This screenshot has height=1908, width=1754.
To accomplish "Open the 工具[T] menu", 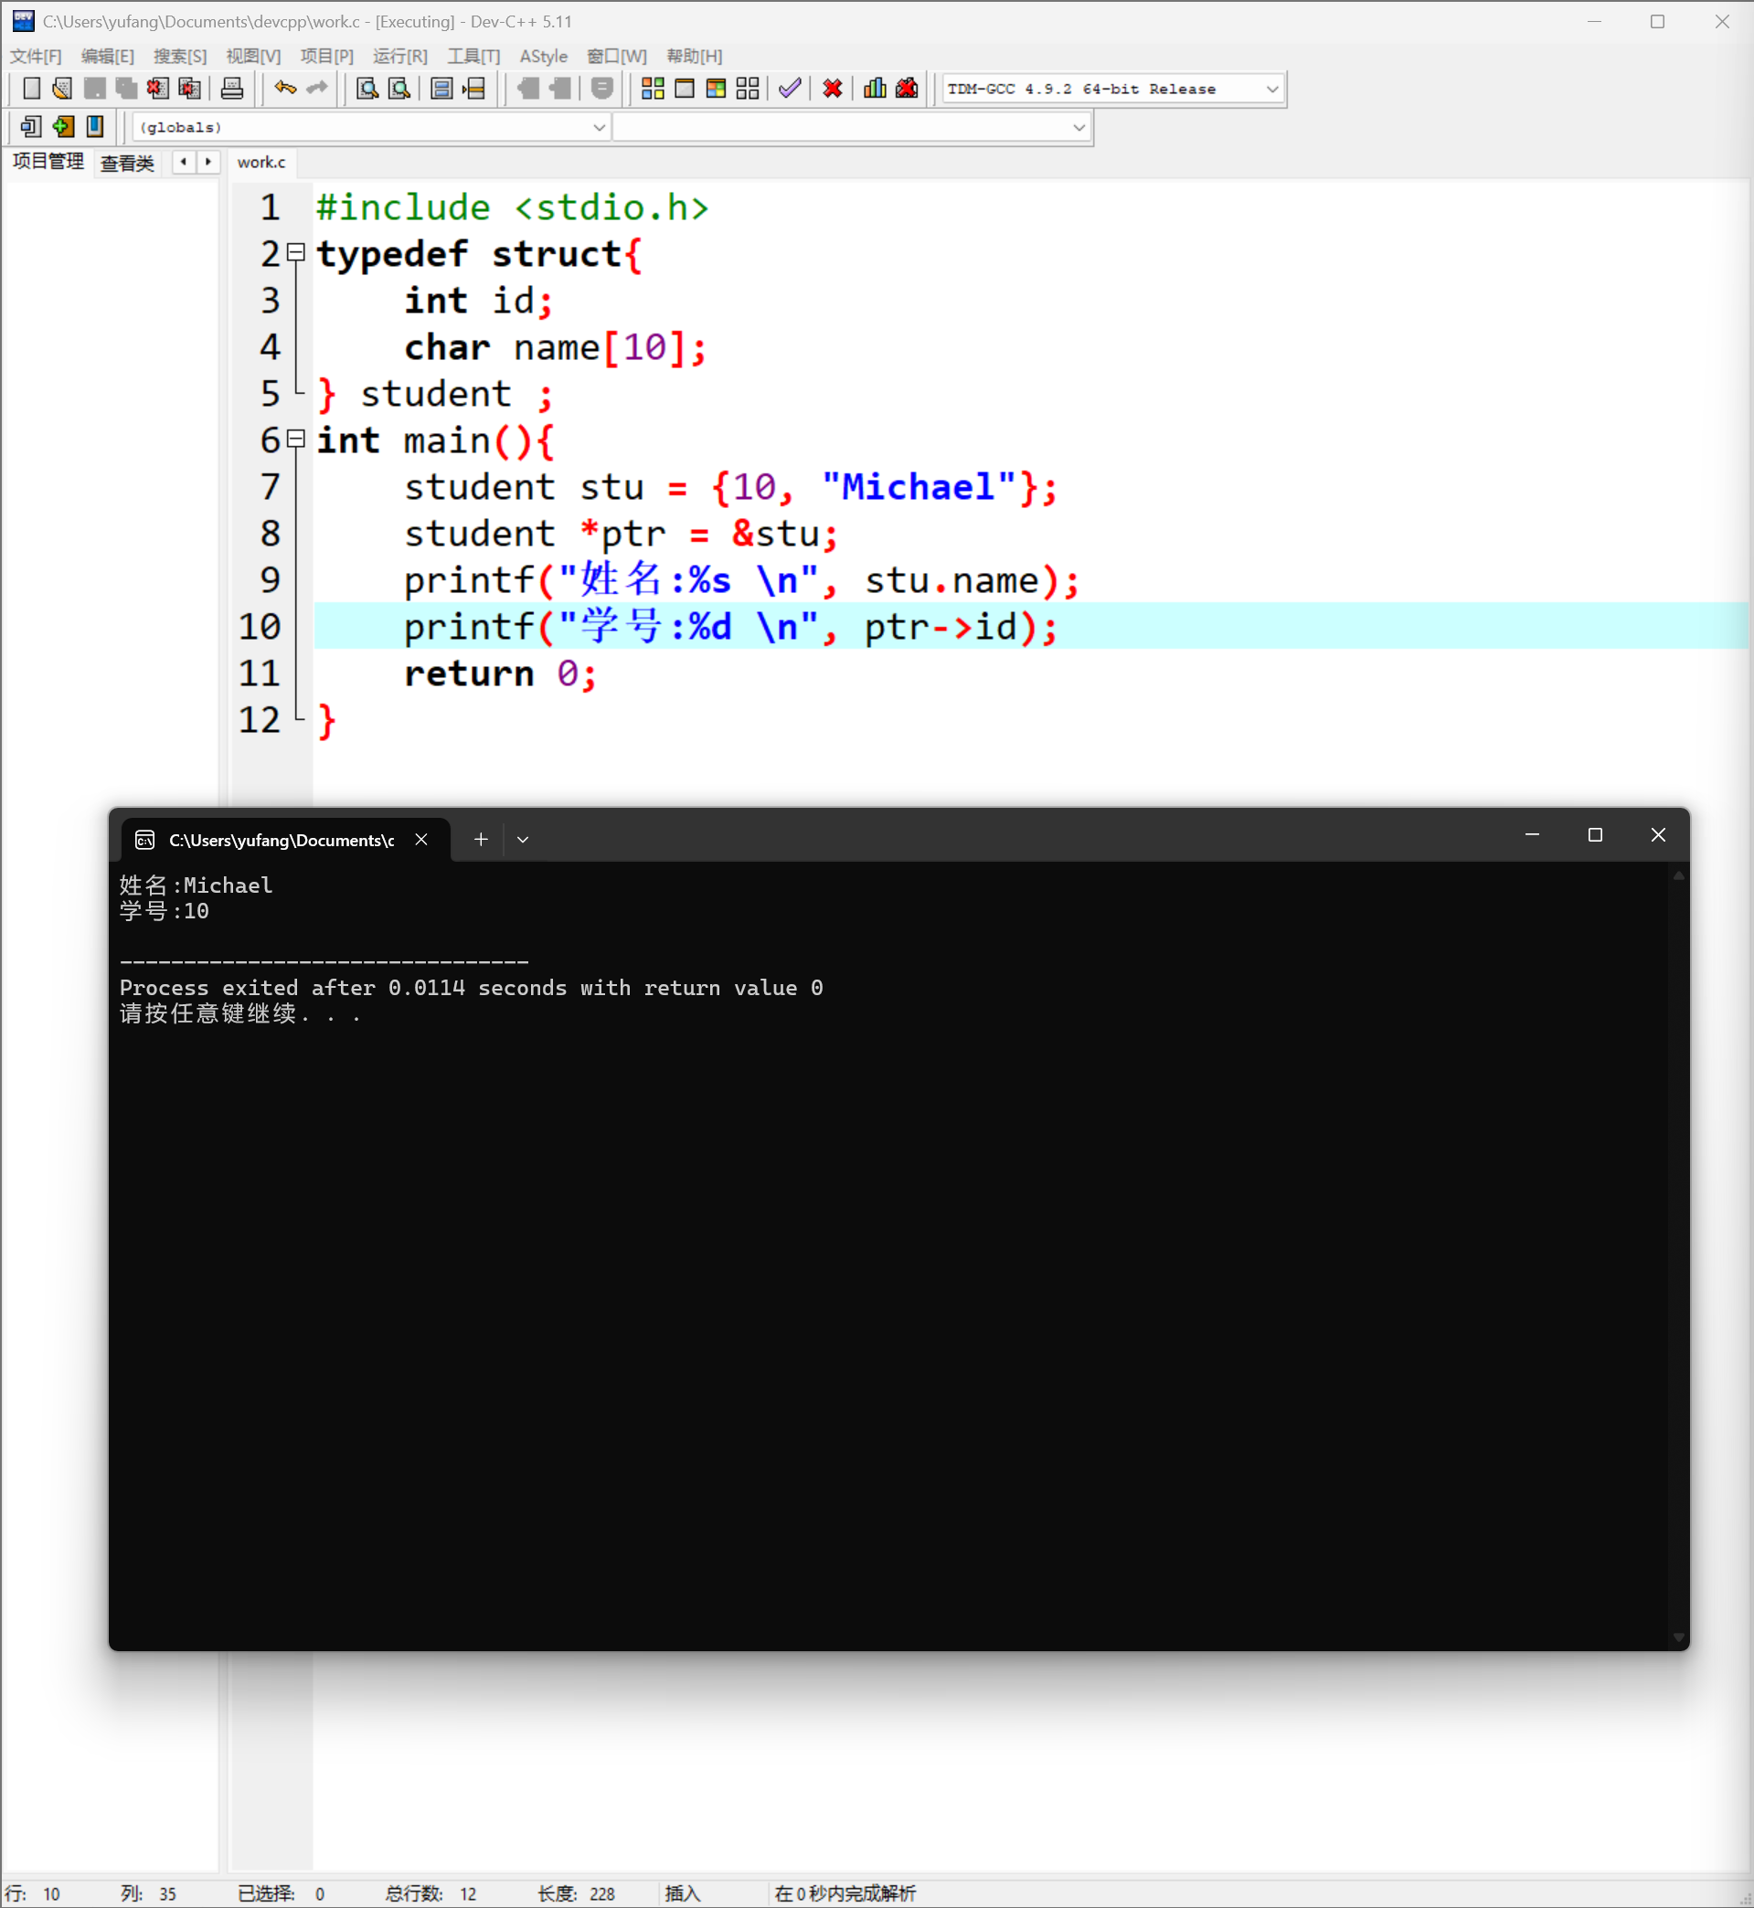I will point(474,56).
